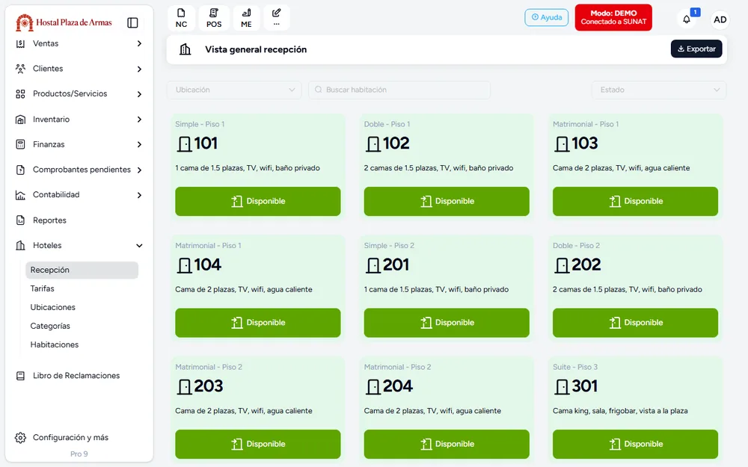Expand the Contabilidad menu

point(79,195)
